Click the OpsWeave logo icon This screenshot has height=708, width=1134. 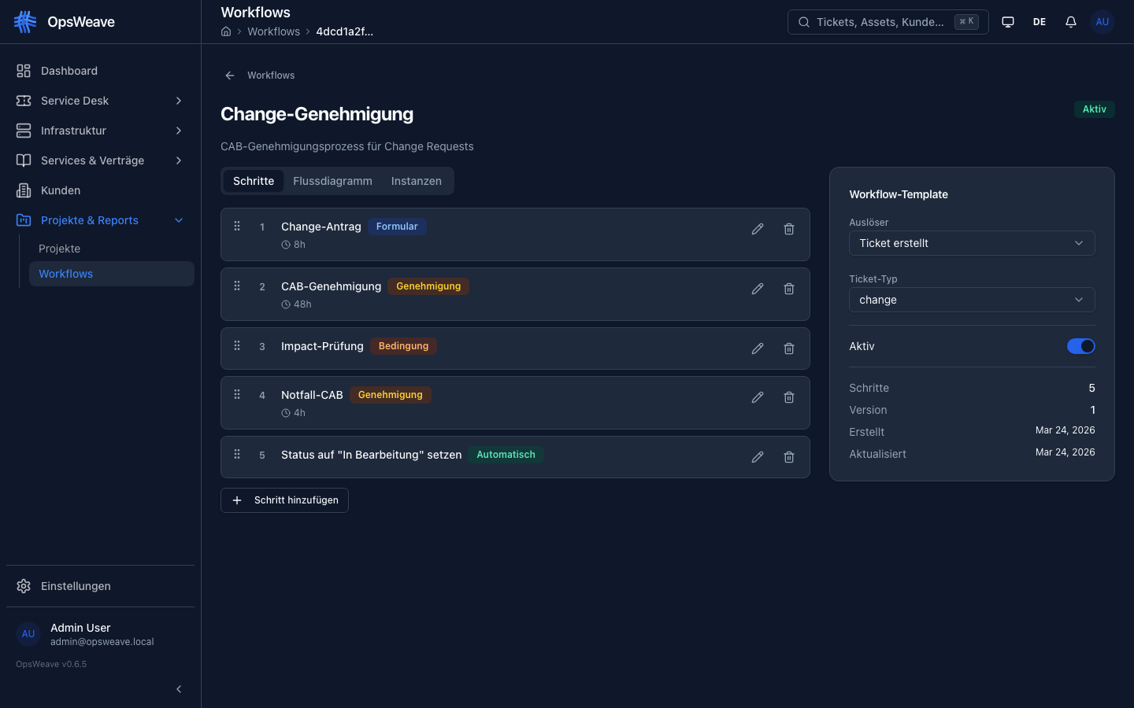point(25,21)
